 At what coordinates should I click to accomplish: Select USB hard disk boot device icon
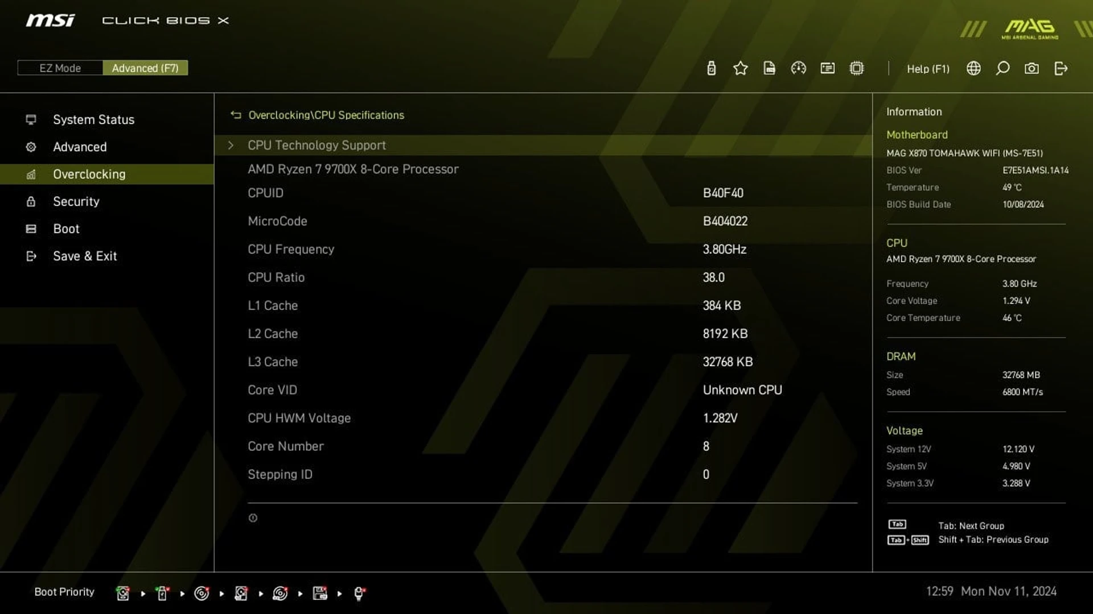[241, 593]
